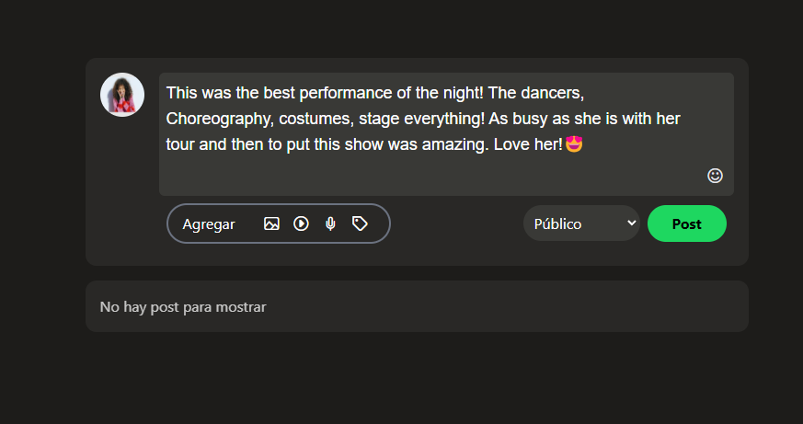Click the microphone audio icon
803x424 pixels.
click(x=330, y=223)
